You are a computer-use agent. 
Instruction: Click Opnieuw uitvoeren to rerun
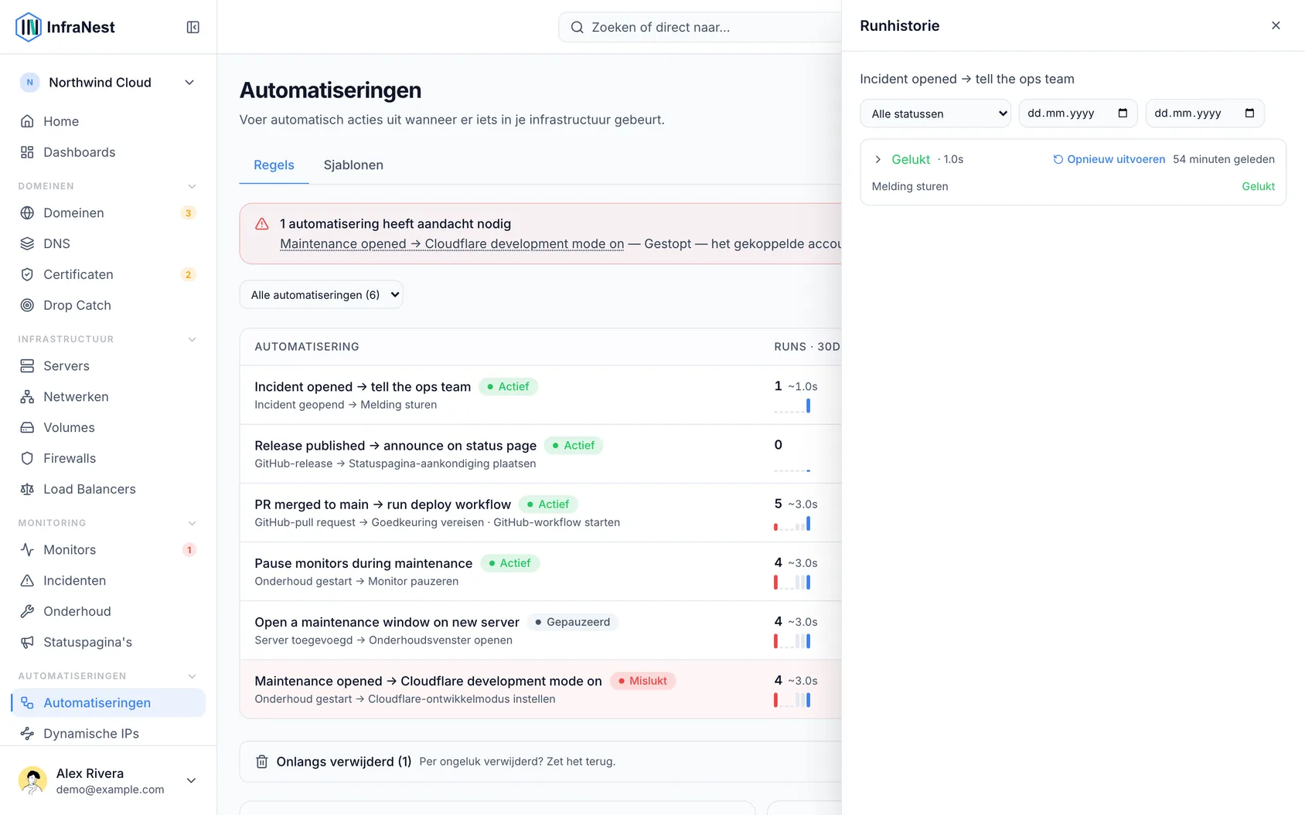click(x=1109, y=159)
